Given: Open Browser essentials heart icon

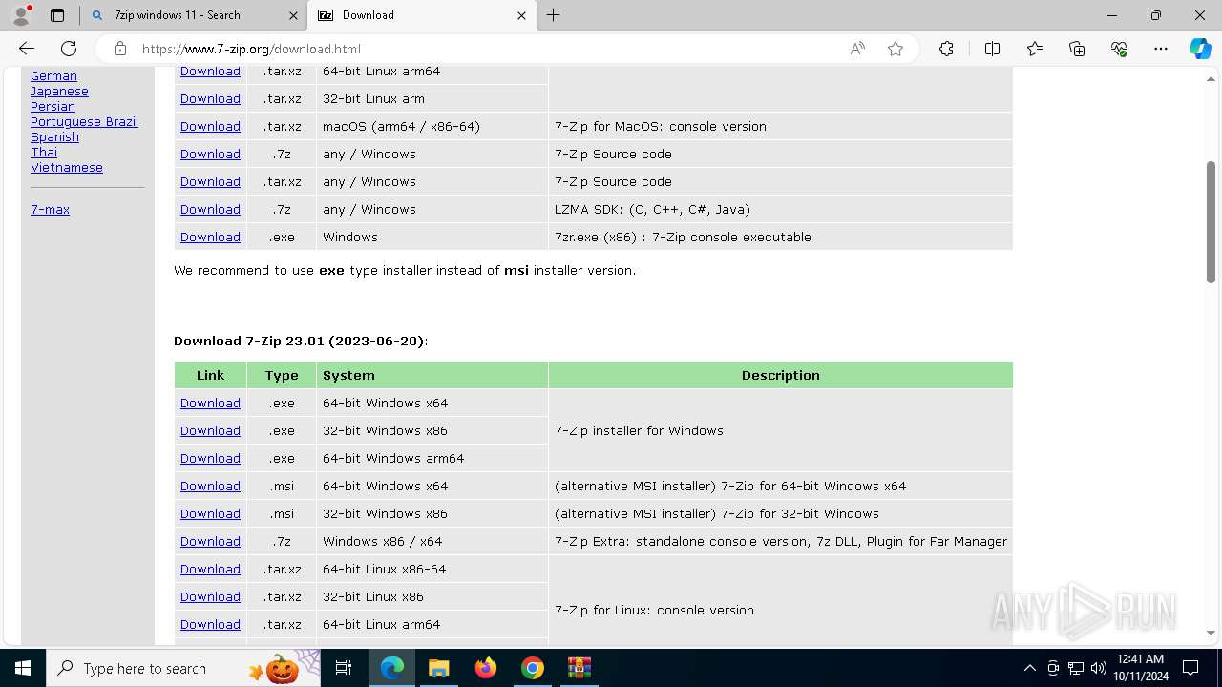Looking at the screenshot, I should pos(1119,49).
